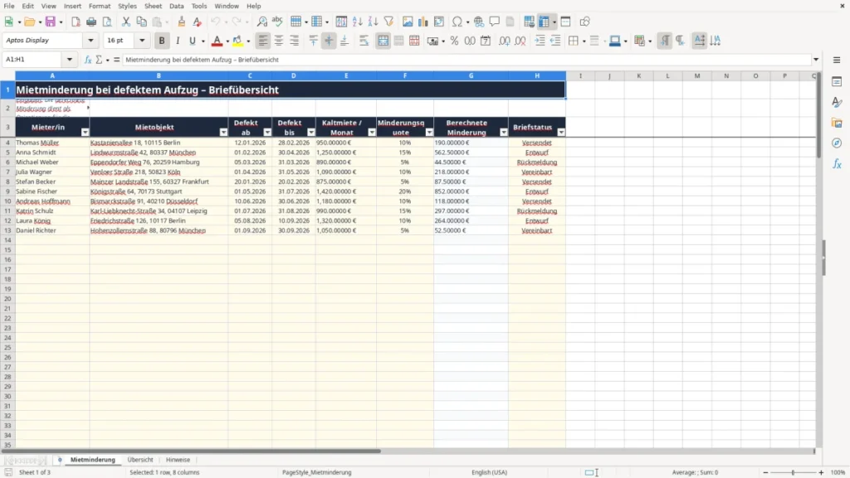Select the Clone Formatting paintbrush
The height and width of the screenshot is (478, 850).
coord(182,22)
